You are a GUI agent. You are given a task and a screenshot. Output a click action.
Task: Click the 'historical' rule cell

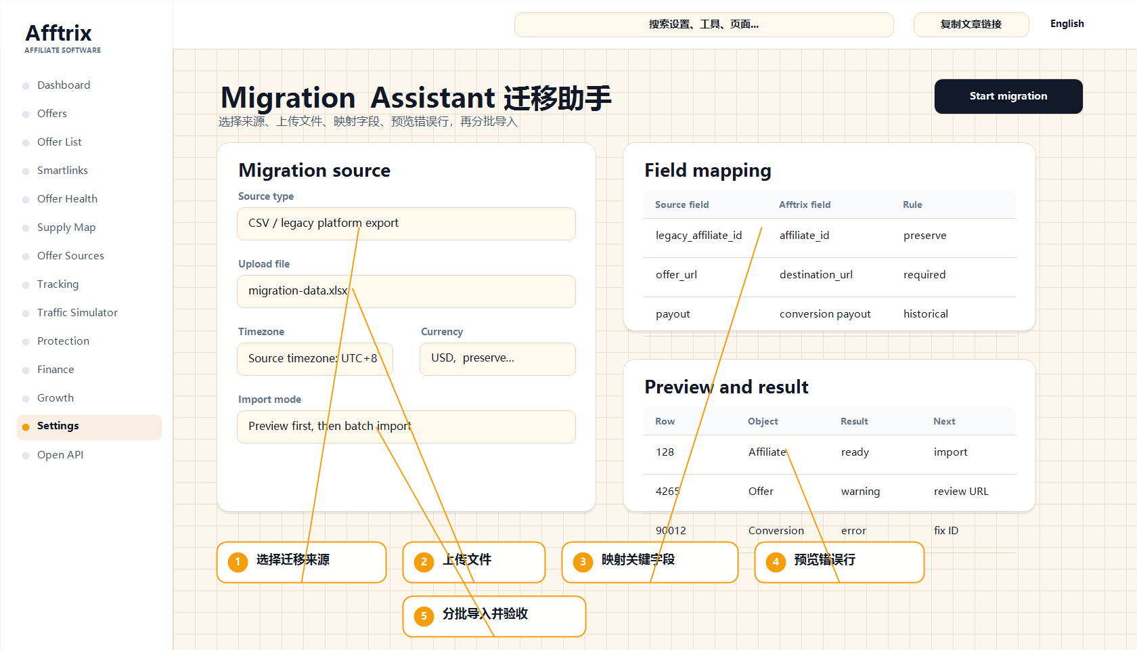(x=925, y=314)
